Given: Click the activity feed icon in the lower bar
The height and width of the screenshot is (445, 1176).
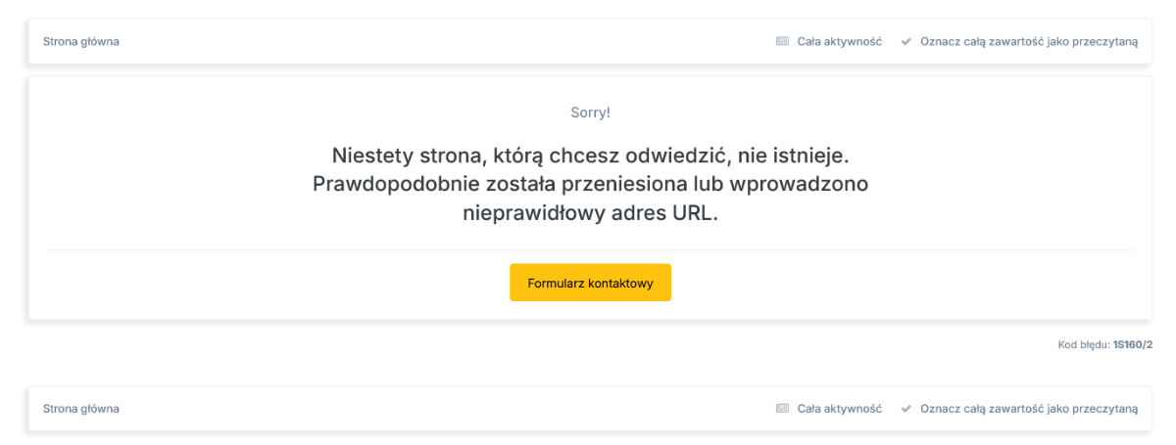Looking at the screenshot, I should point(782,409).
